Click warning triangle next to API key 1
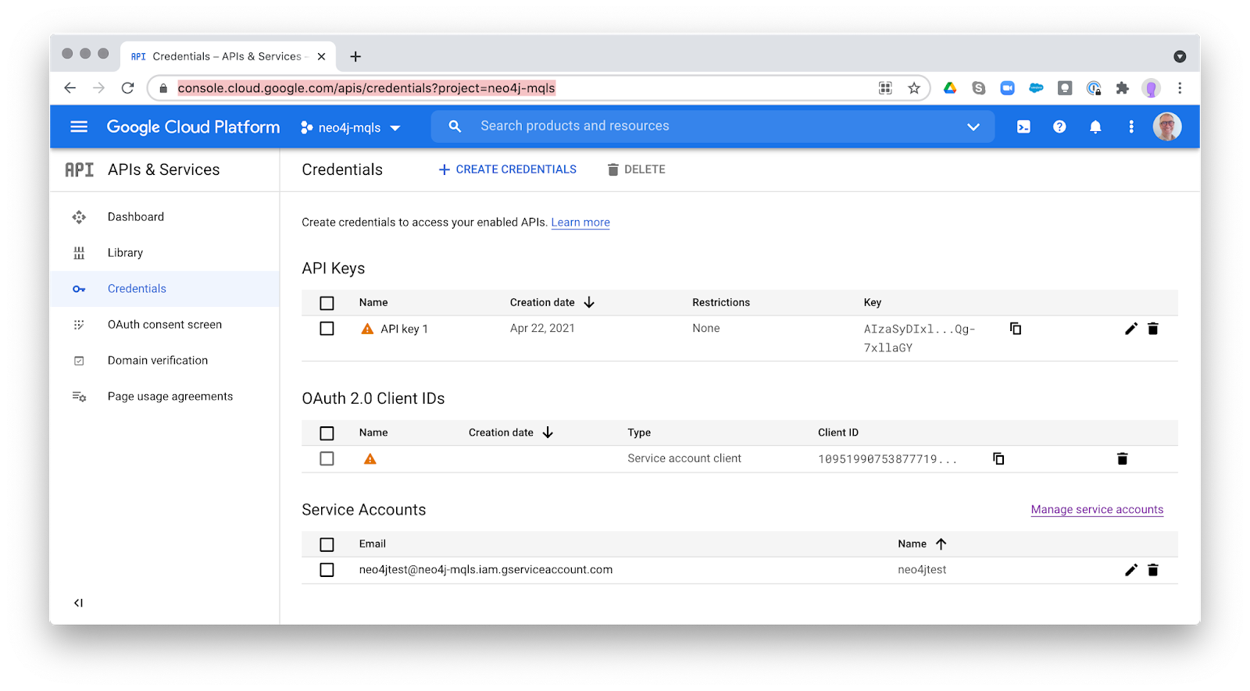This screenshot has height=691, width=1250. 367,329
